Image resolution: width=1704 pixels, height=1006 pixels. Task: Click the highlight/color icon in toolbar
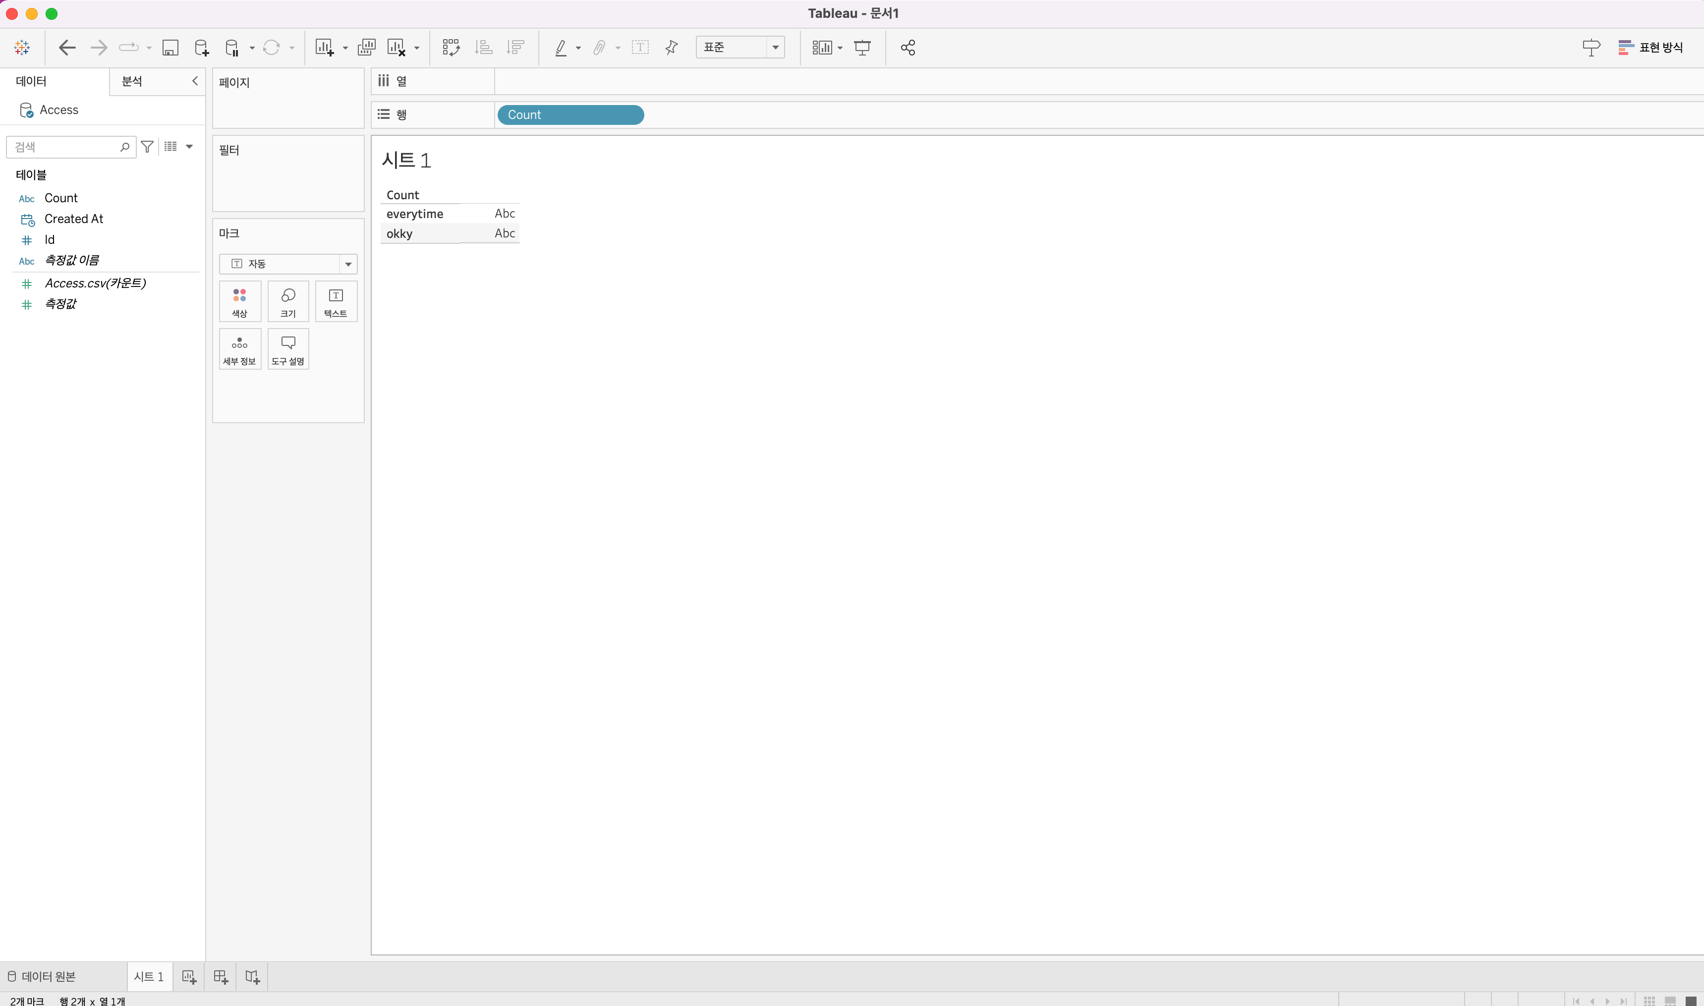(x=559, y=47)
